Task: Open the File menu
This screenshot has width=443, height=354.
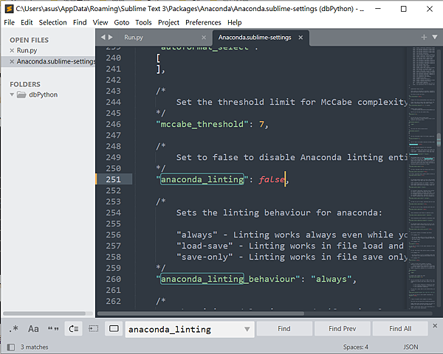Action: [10, 22]
